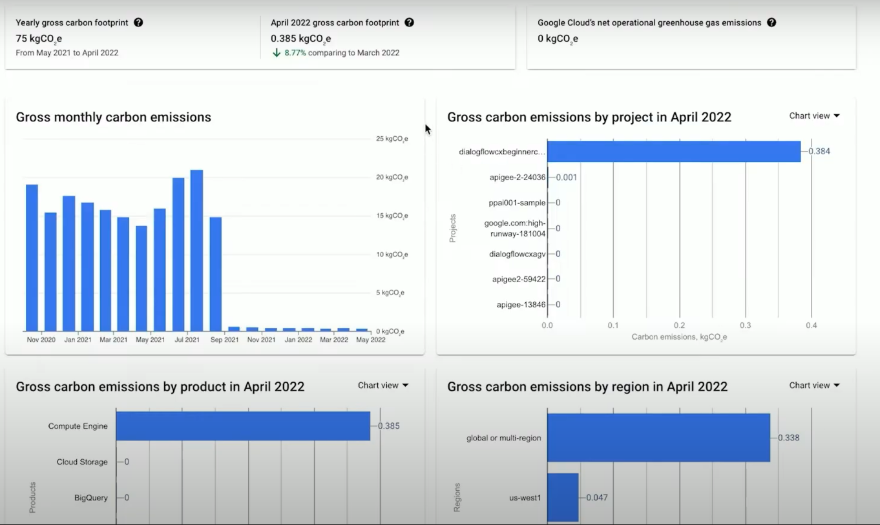
Task: Click the dialogflowcxbeginnerc project bar
Action: pos(673,152)
